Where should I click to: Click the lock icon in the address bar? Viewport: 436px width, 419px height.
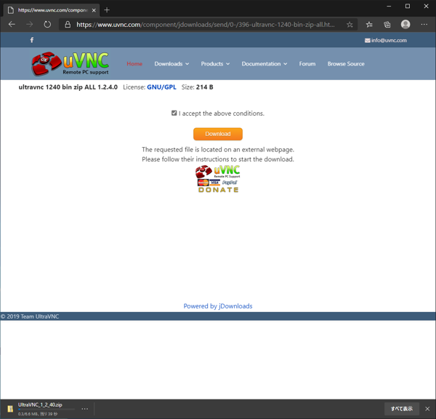[68, 25]
